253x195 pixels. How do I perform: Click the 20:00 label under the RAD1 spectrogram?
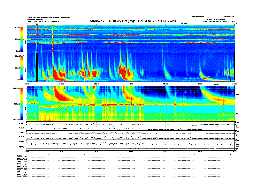(x=200, y=84)
